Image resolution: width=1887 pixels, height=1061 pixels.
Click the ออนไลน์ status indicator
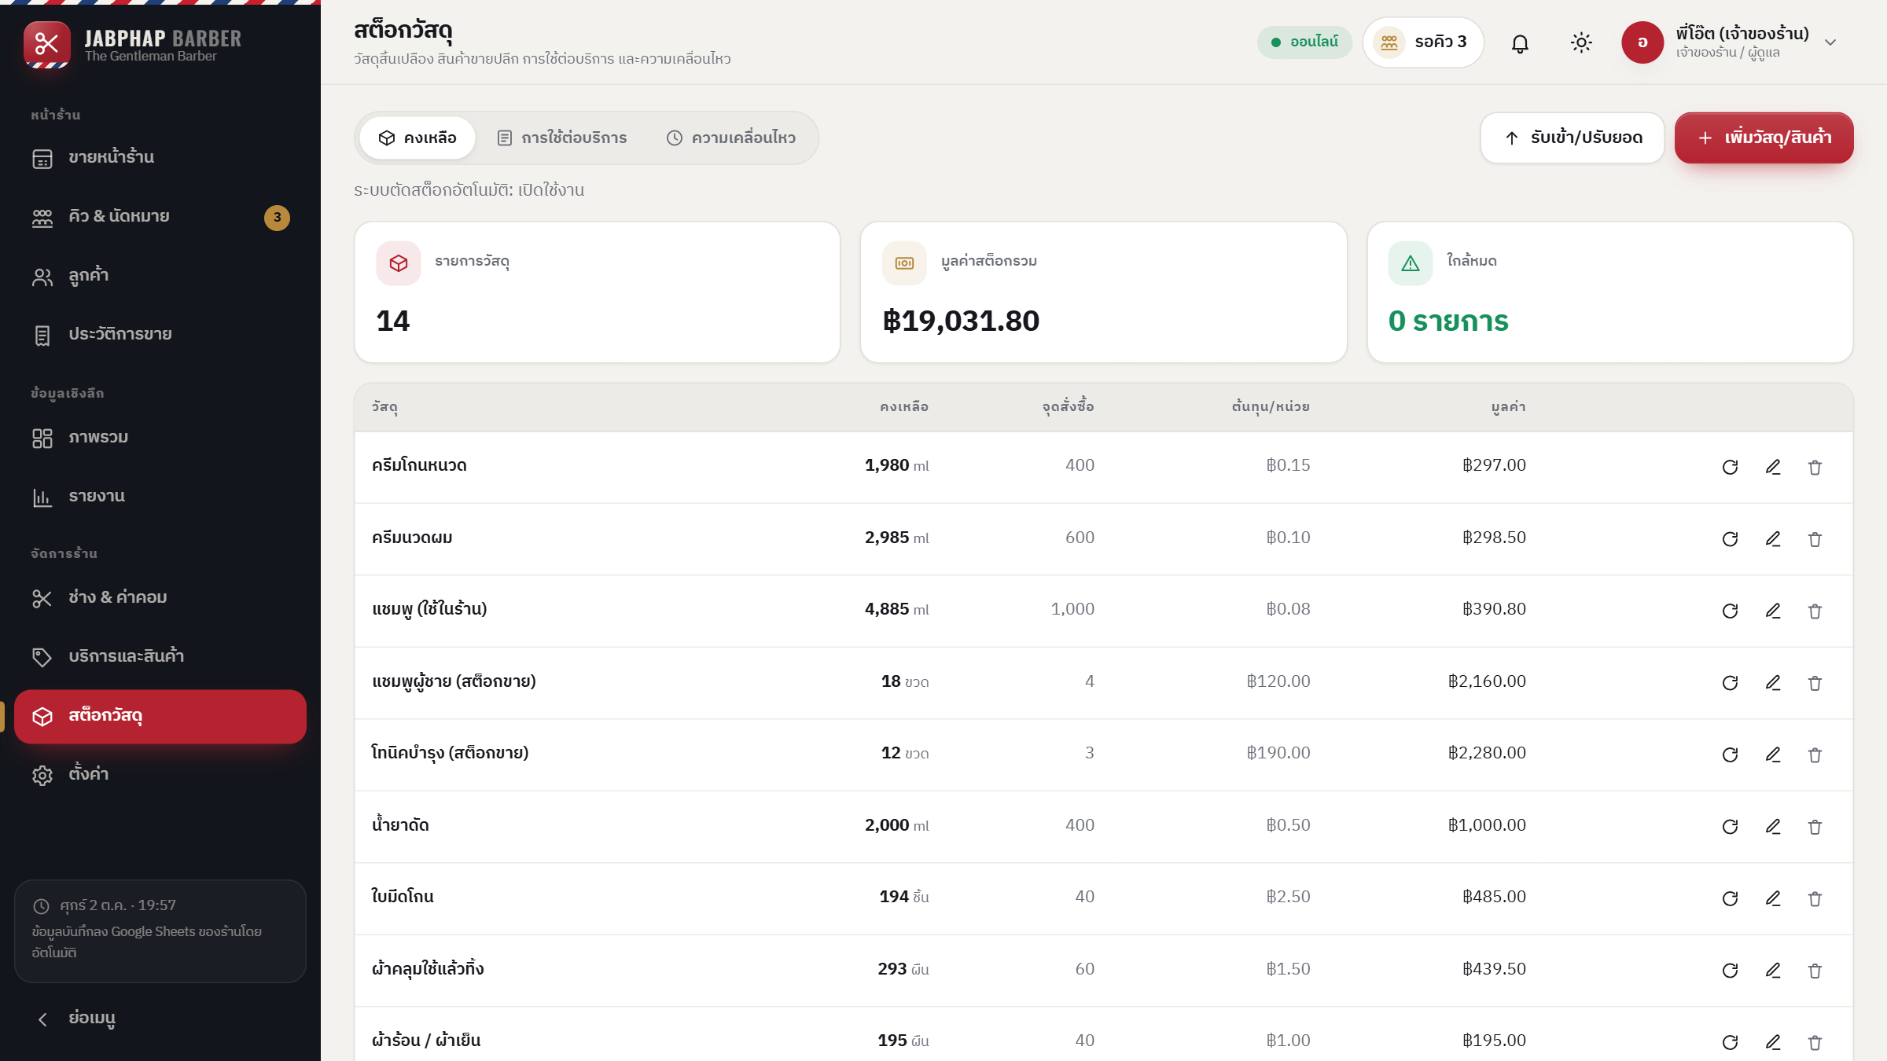pos(1304,42)
